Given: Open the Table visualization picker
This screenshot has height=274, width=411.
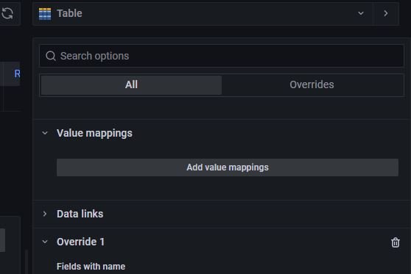Looking at the screenshot, I should 203,13.
